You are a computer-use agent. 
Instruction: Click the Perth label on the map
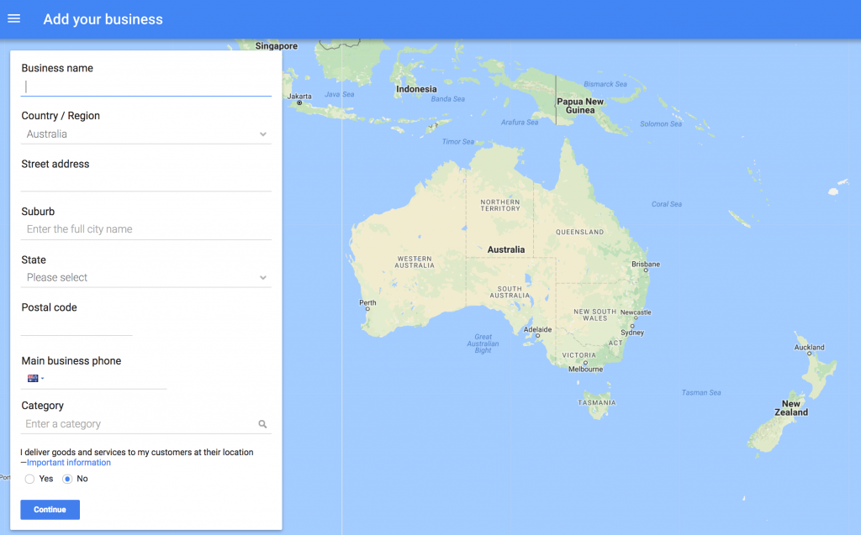point(368,303)
